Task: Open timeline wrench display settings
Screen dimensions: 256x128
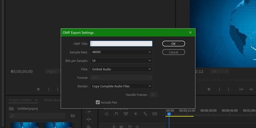Action: coord(145,114)
